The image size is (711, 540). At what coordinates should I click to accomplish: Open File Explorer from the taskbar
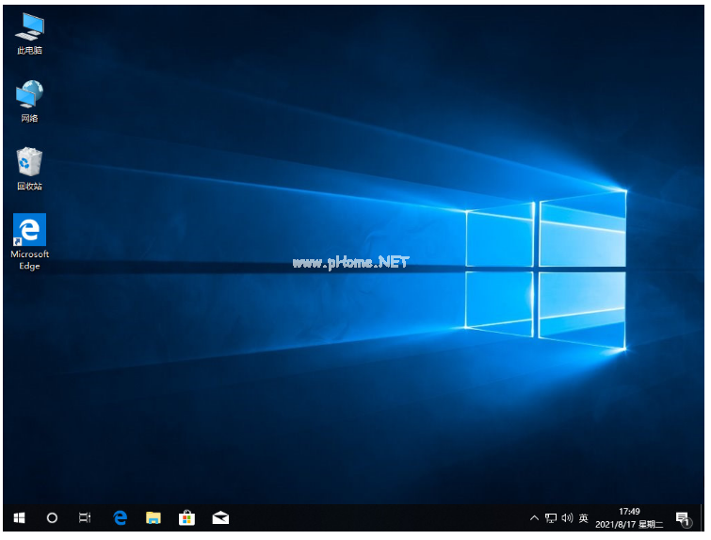[154, 517]
